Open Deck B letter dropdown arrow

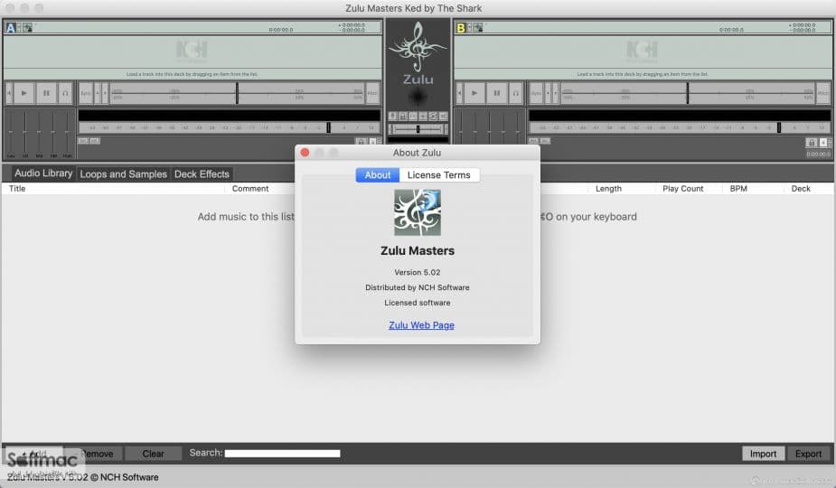469,27
